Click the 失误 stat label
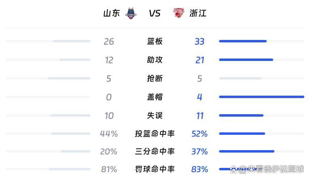 155,115
